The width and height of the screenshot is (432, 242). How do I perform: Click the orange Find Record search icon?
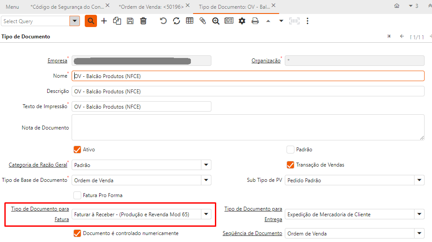pos(91,21)
